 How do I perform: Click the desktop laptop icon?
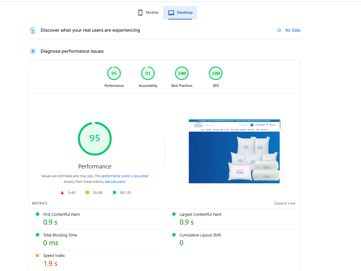(171, 13)
